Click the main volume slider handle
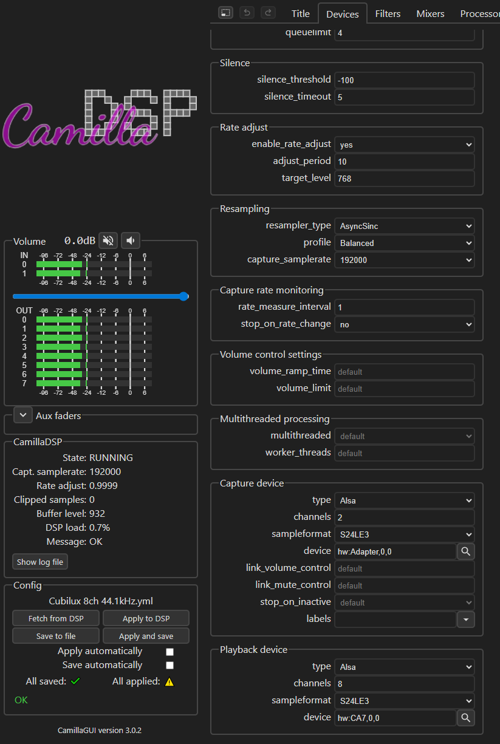 pyautogui.click(x=183, y=296)
